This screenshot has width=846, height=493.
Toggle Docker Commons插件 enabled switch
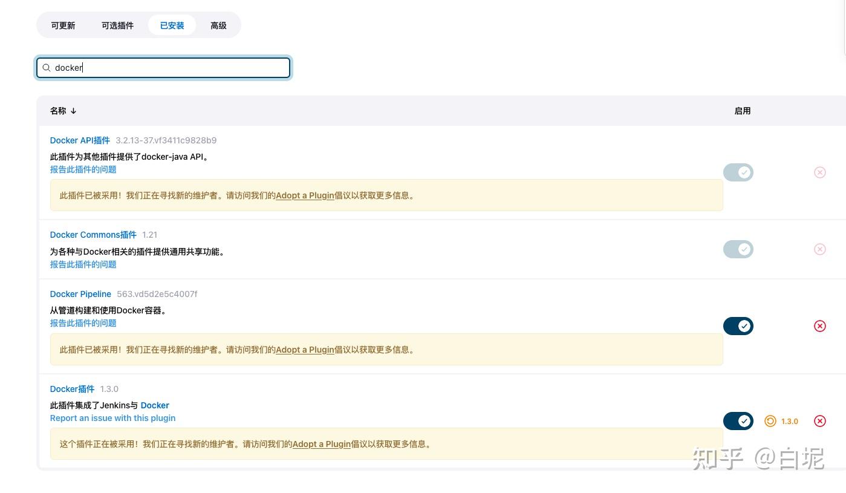[738, 249]
